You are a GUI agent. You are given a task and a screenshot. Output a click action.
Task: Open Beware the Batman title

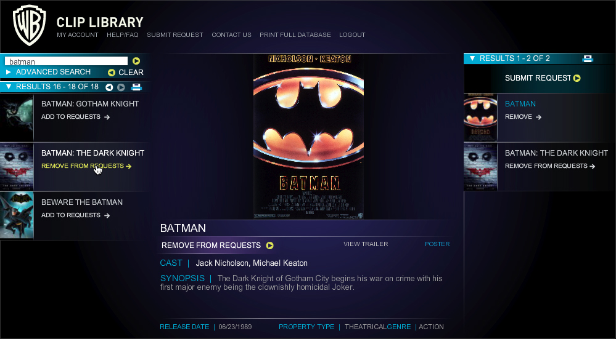pos(82,202)
